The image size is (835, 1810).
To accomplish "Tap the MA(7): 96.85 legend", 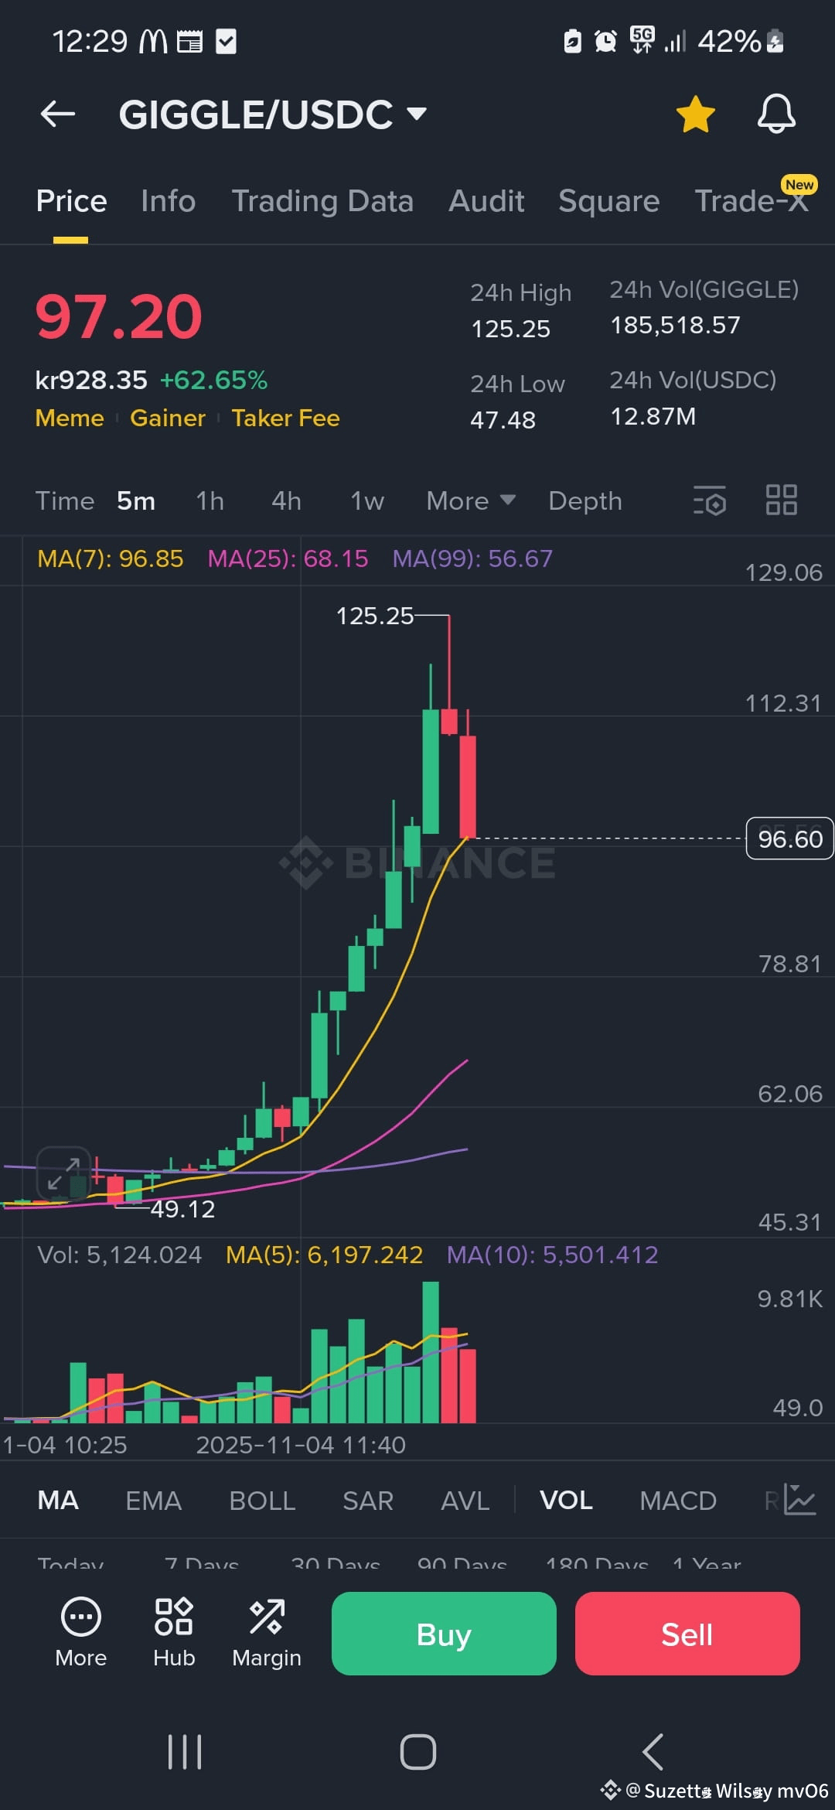I will point(111,558).
